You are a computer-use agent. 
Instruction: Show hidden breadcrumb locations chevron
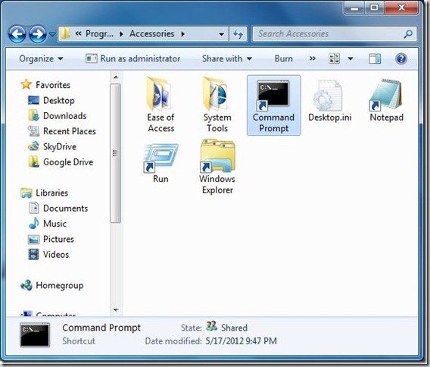(79, 33)
